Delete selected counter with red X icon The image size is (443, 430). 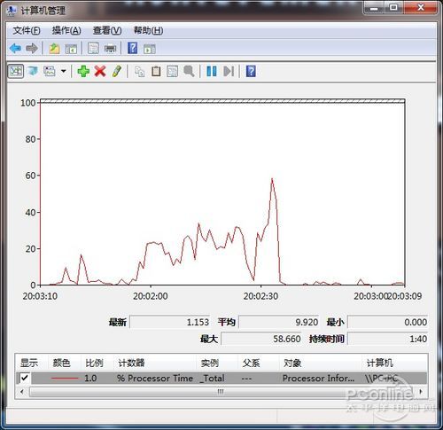100,71
